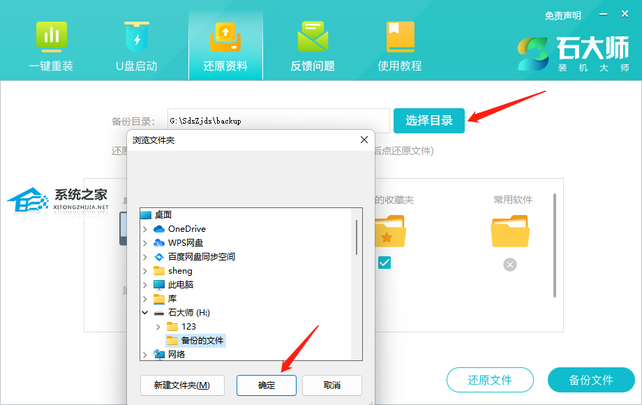
Task: Select the 还原资料 tab icon
Action: (225, 37)
